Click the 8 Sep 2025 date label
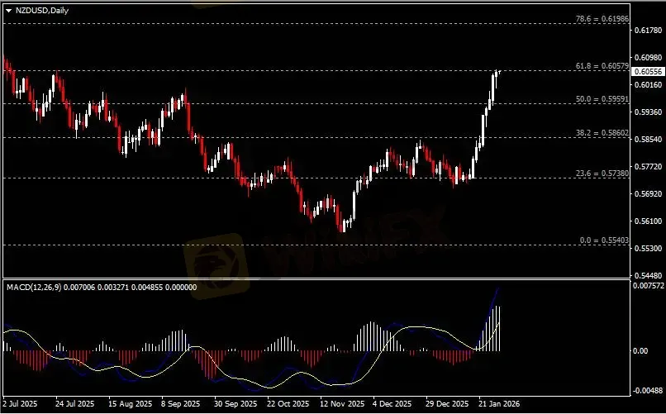The image size is (666, 414). pos(180,403)
